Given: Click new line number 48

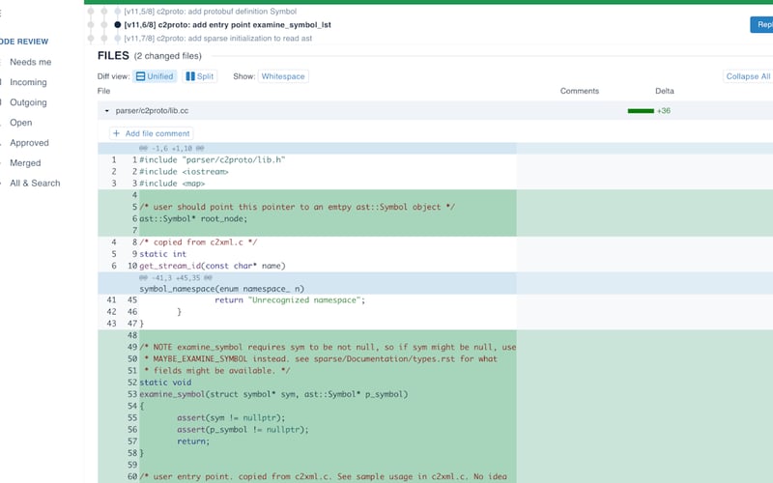Looking at the screenshot, I should (132, 335).
